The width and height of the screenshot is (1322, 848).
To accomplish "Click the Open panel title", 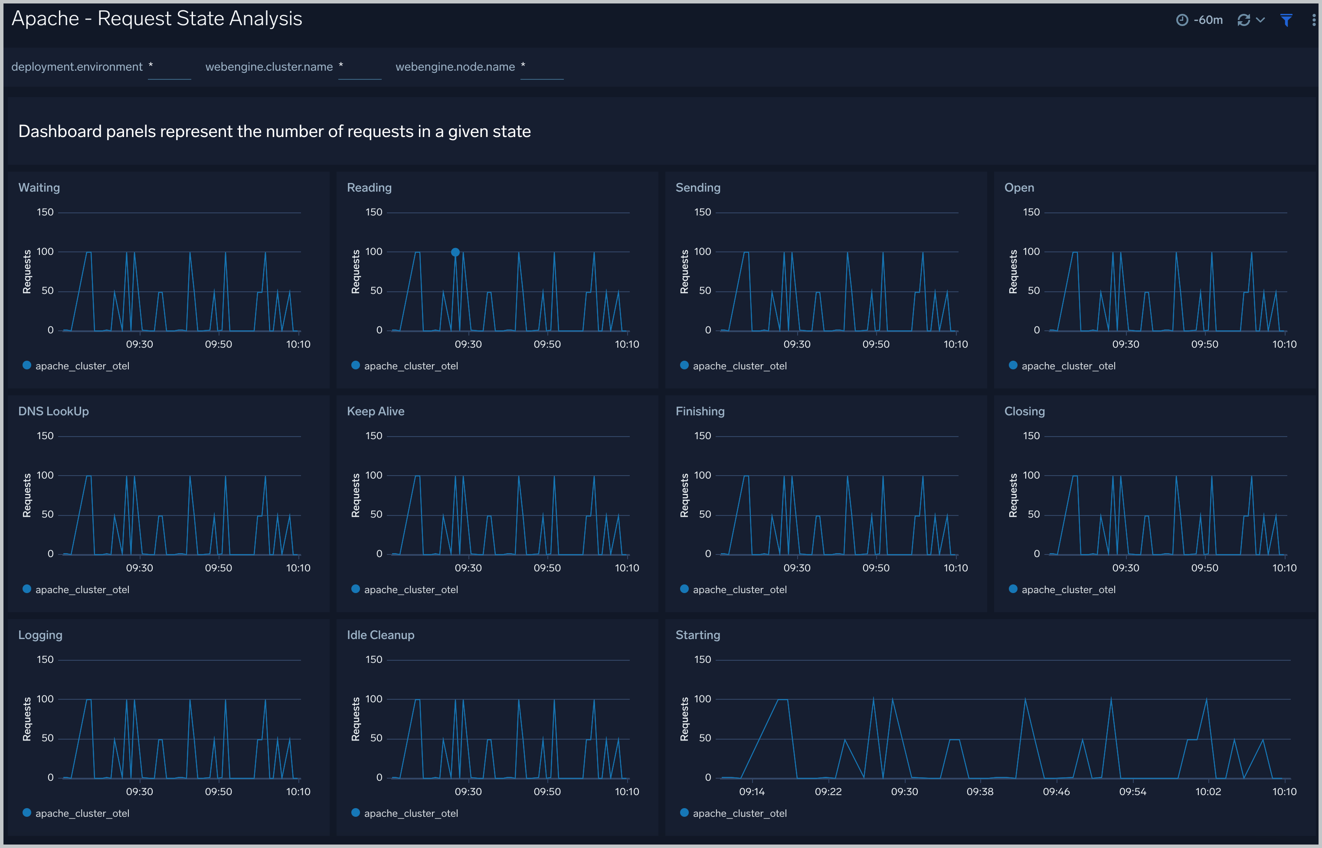I will point(1019,187).
